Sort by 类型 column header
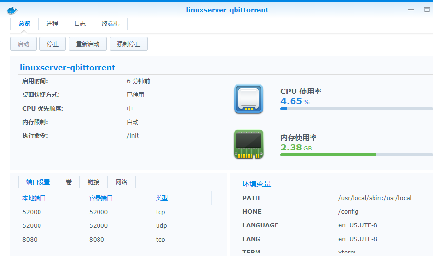 coord(182,198)
